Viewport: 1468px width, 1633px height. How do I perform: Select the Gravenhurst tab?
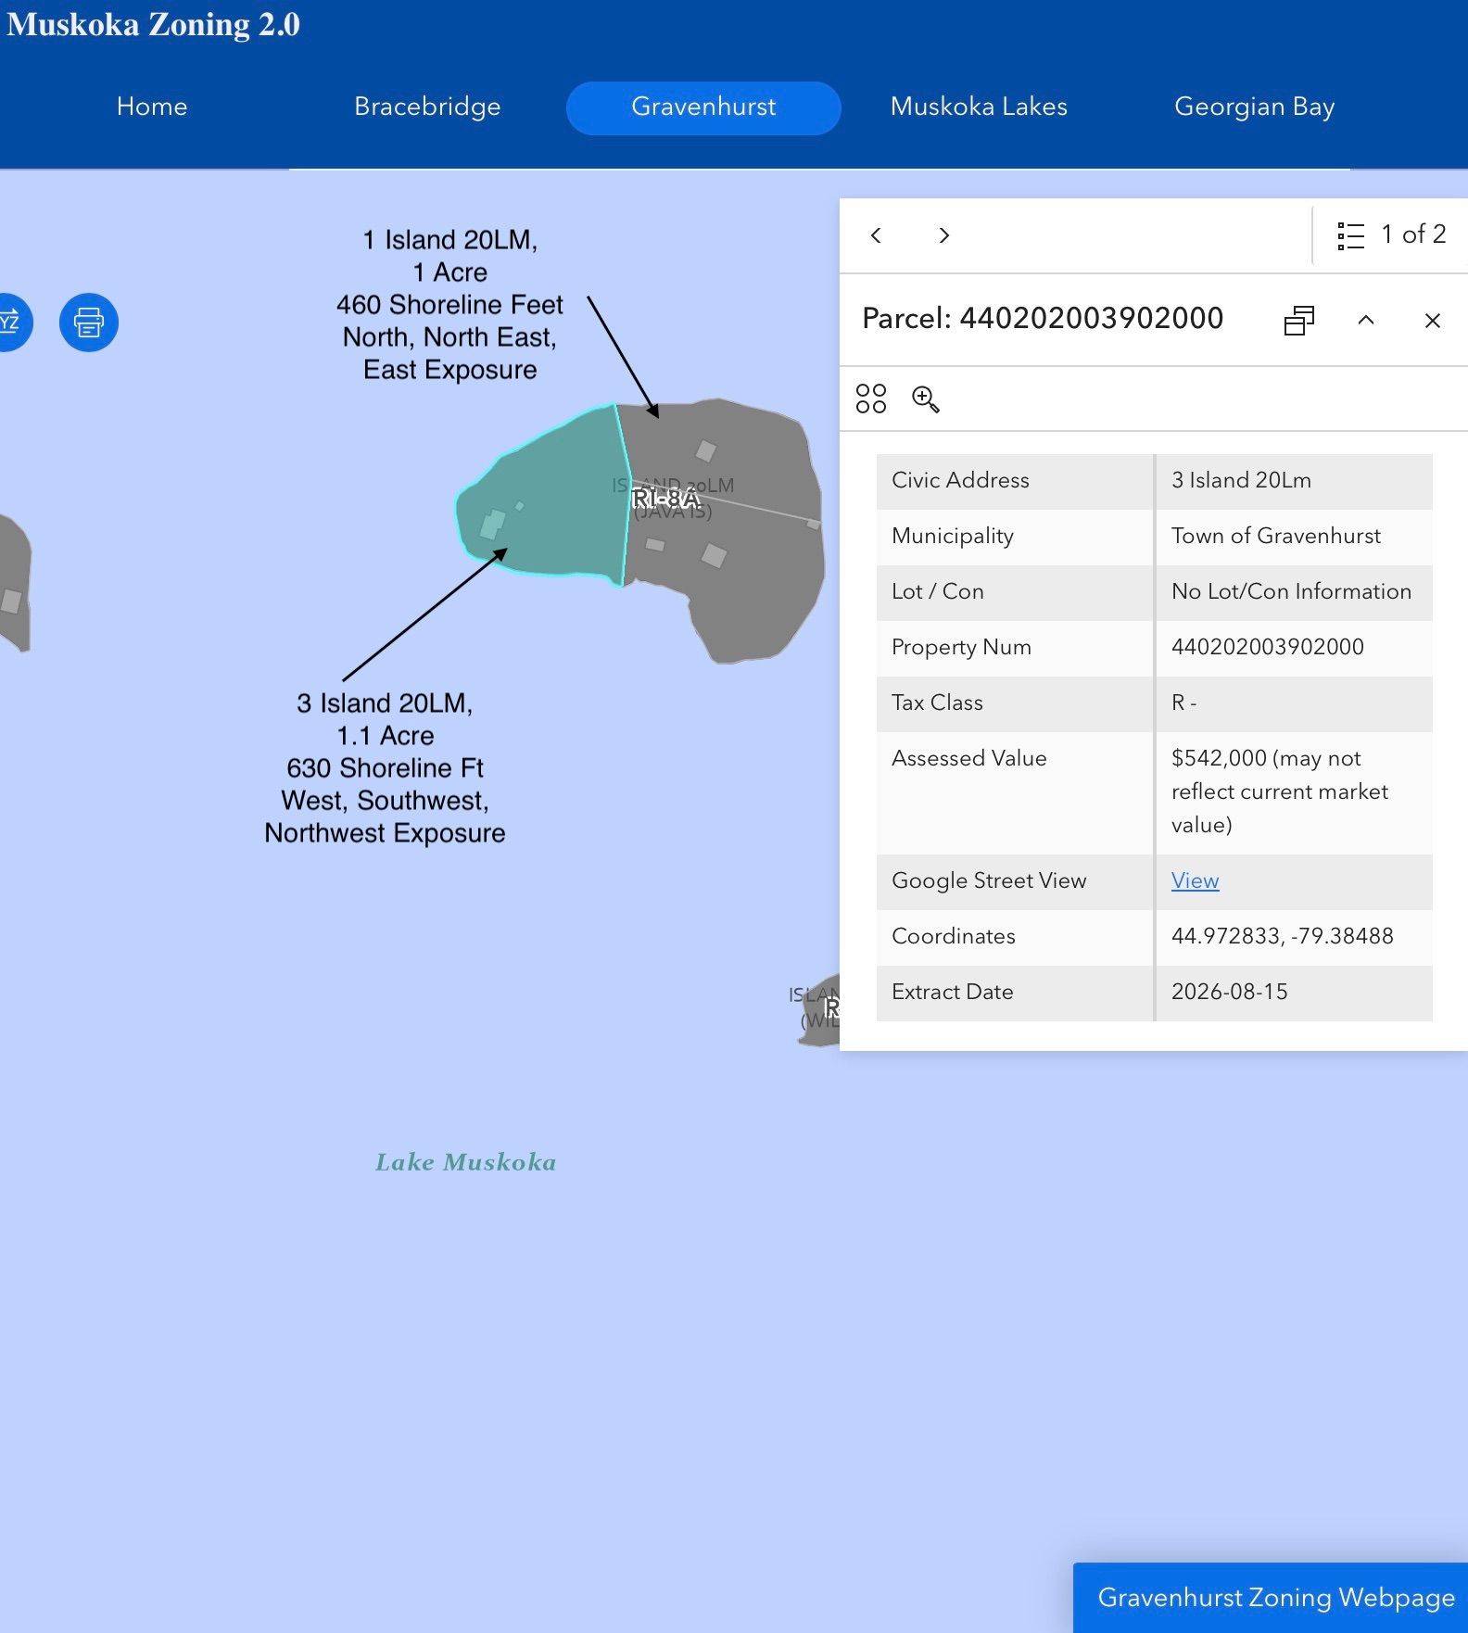coord(703,108)
